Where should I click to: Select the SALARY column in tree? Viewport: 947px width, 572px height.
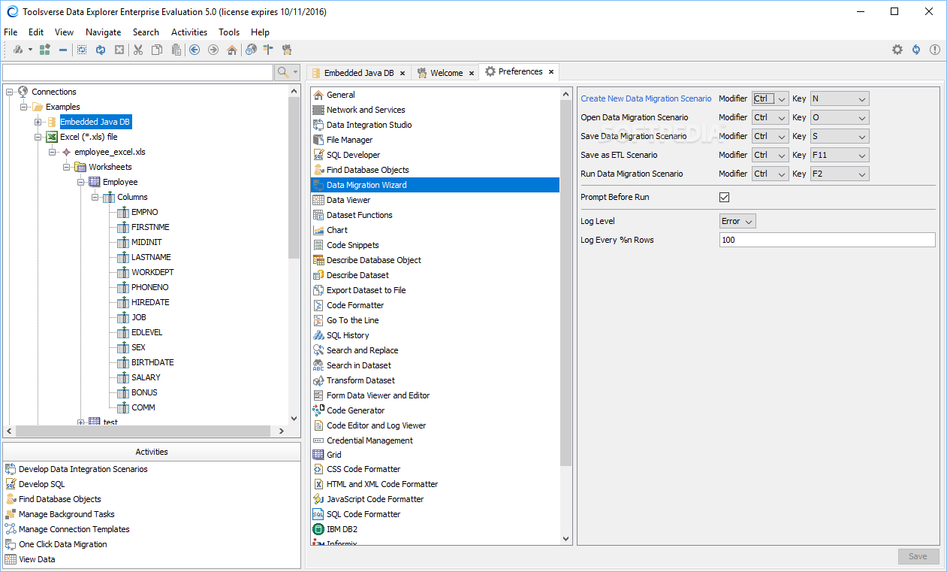(x=146, y=377)
